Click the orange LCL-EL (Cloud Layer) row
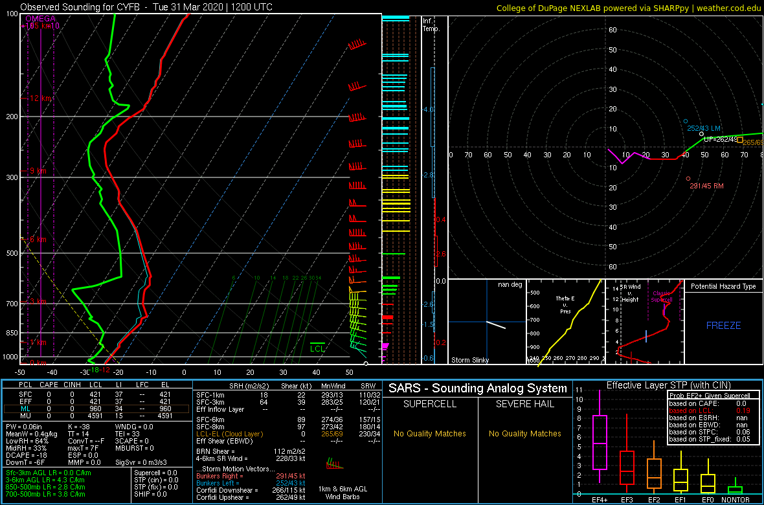764x505 pixels. 286,434
